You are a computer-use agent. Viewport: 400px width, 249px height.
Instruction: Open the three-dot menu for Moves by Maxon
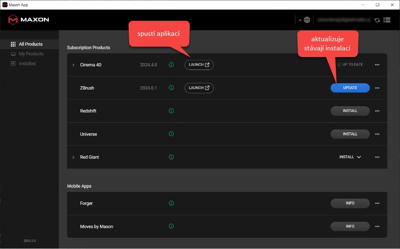377,227
